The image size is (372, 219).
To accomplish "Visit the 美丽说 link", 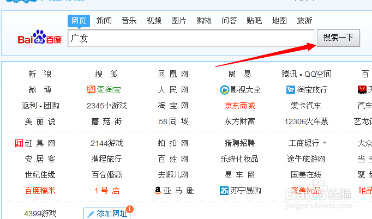I will 40,121.
